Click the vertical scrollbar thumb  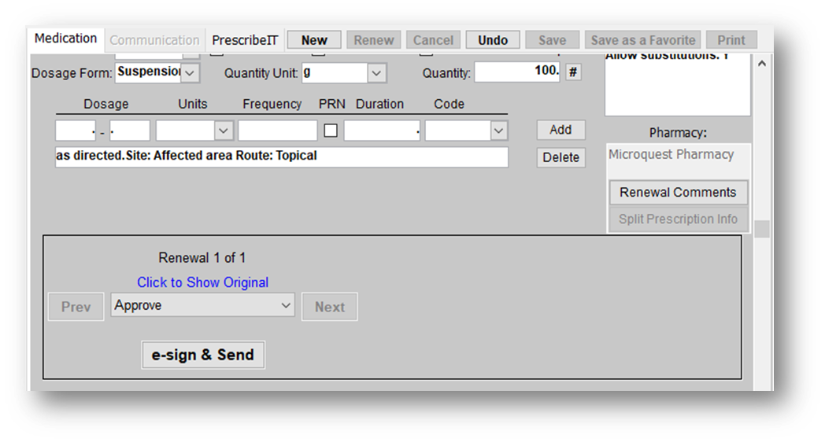click(761, 229)
